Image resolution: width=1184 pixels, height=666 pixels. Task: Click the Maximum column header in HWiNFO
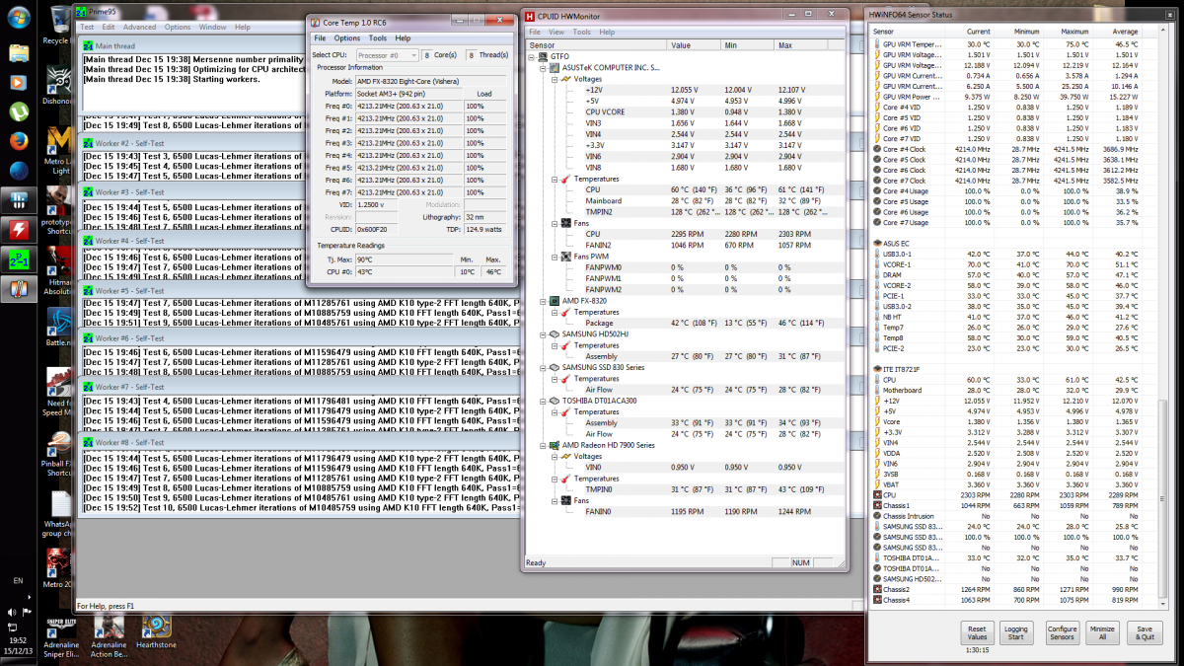click(x=1074, y=32)
